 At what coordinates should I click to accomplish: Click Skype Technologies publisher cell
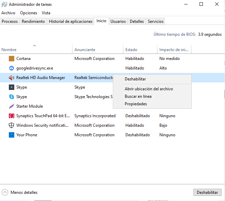point(93,97)
